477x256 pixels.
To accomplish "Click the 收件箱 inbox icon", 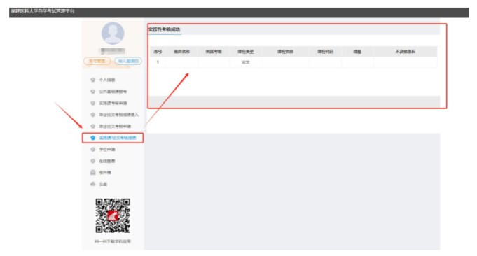I will point(92,173).
